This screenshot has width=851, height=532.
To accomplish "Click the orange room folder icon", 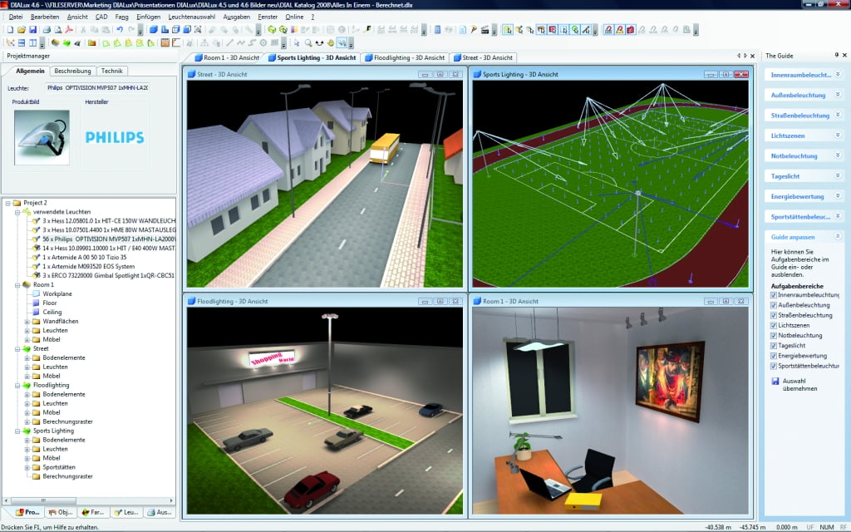I will (91, 43).
